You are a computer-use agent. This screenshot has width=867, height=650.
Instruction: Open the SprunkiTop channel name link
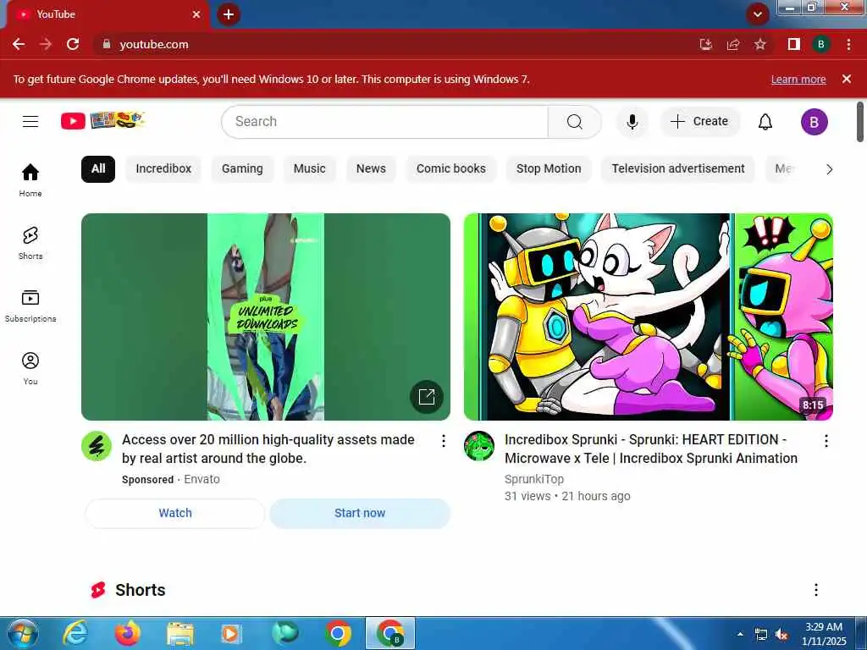click(x=533, y=479)
